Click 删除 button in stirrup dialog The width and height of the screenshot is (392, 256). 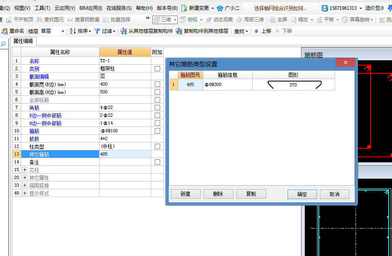(218, 194)
